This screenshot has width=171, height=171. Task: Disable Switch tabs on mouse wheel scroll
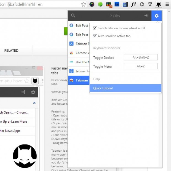tap(95, 28)
